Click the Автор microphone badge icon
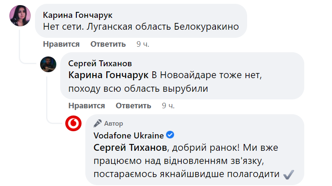 [97, 124]
